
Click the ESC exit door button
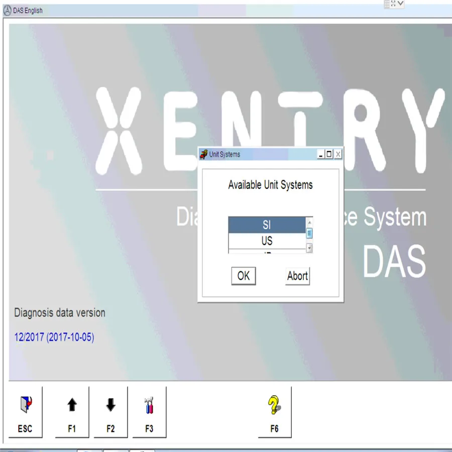click(26, 412)
